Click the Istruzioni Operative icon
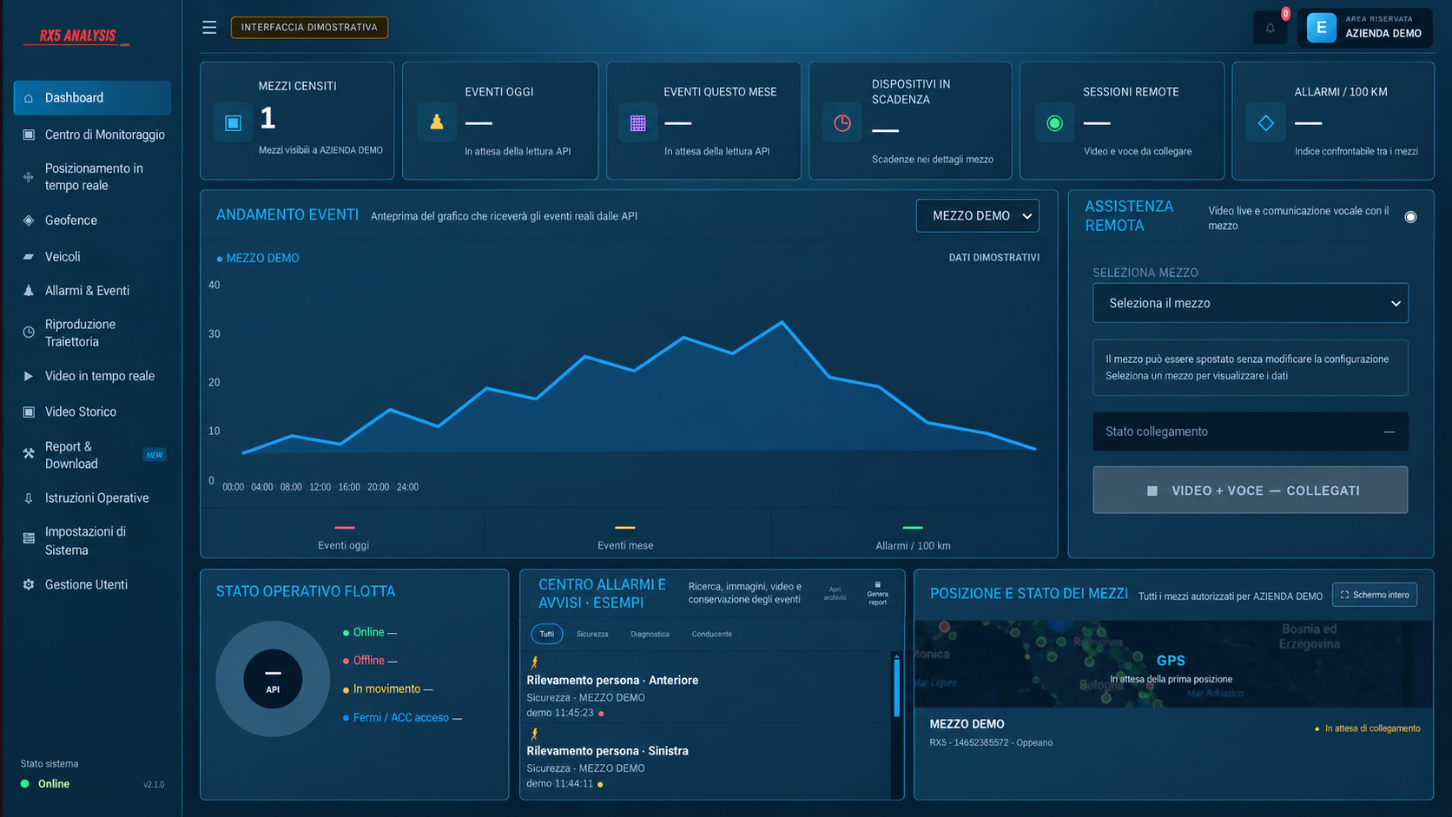Image resolution: width=1452 pixels, height=817 pixels. pos(29,498)
